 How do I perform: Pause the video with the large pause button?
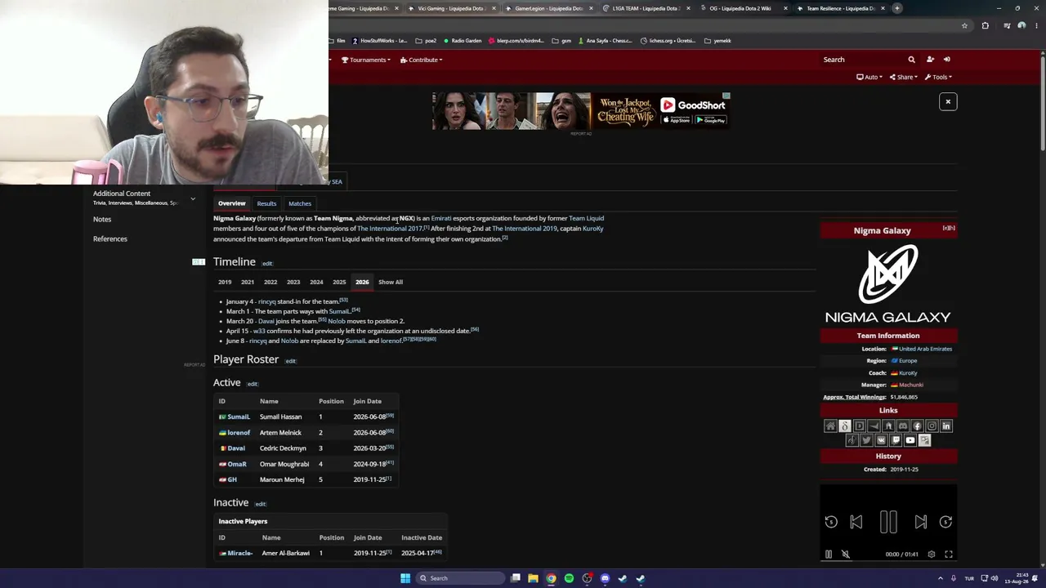pos(888,522)
